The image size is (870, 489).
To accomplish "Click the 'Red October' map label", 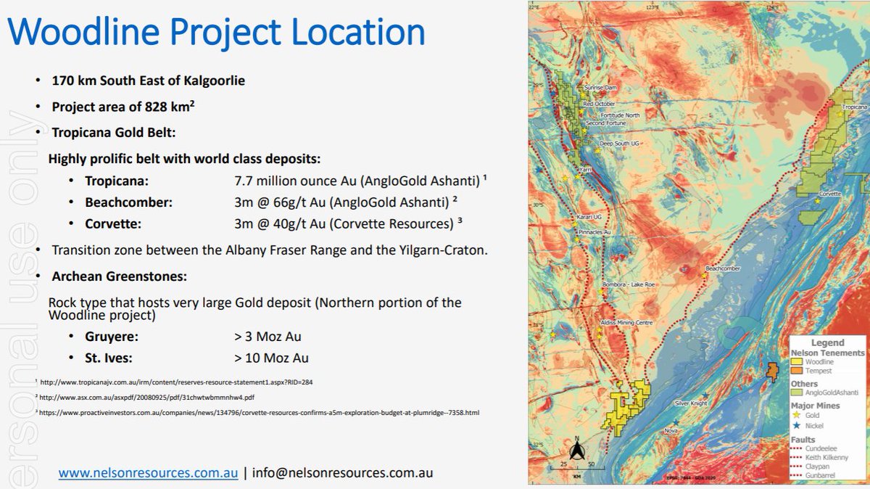I will point(599,104).
